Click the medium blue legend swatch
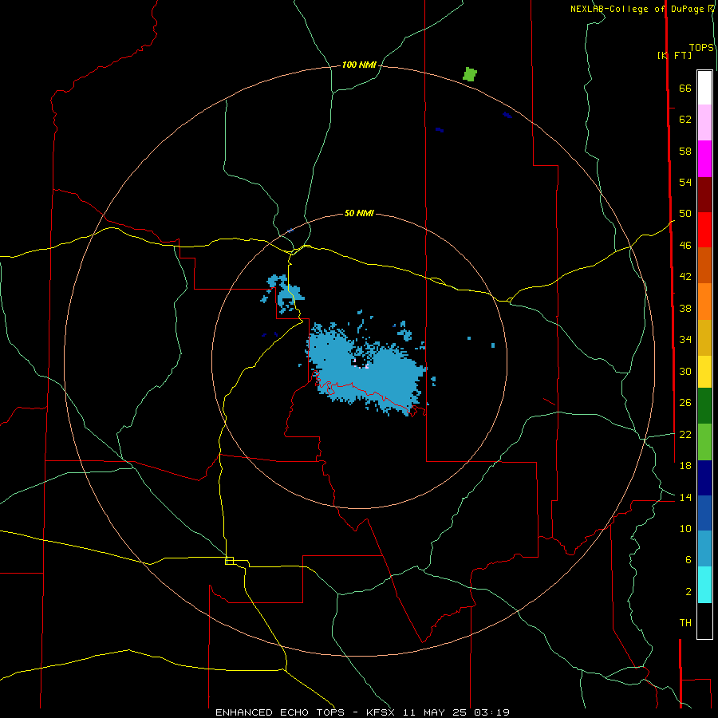Image resolution: width=718 pixels, height=718 pixels. pyautogui.click(x=704, y=513)
